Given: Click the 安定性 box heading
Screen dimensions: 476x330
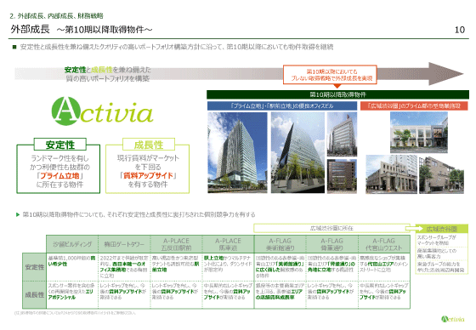Looking at the screenshot, I should point(59,145).
